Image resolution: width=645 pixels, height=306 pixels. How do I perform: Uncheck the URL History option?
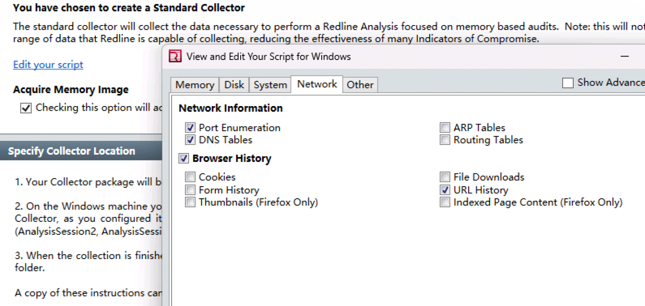445,189
